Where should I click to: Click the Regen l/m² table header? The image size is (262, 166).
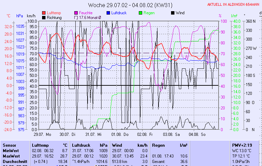pyautogui.click(x=168, y=145)
